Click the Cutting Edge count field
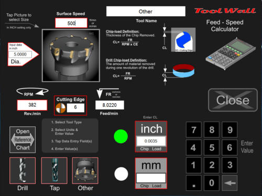262x196 pixels. pyautogui.click(x=75, y=108)
